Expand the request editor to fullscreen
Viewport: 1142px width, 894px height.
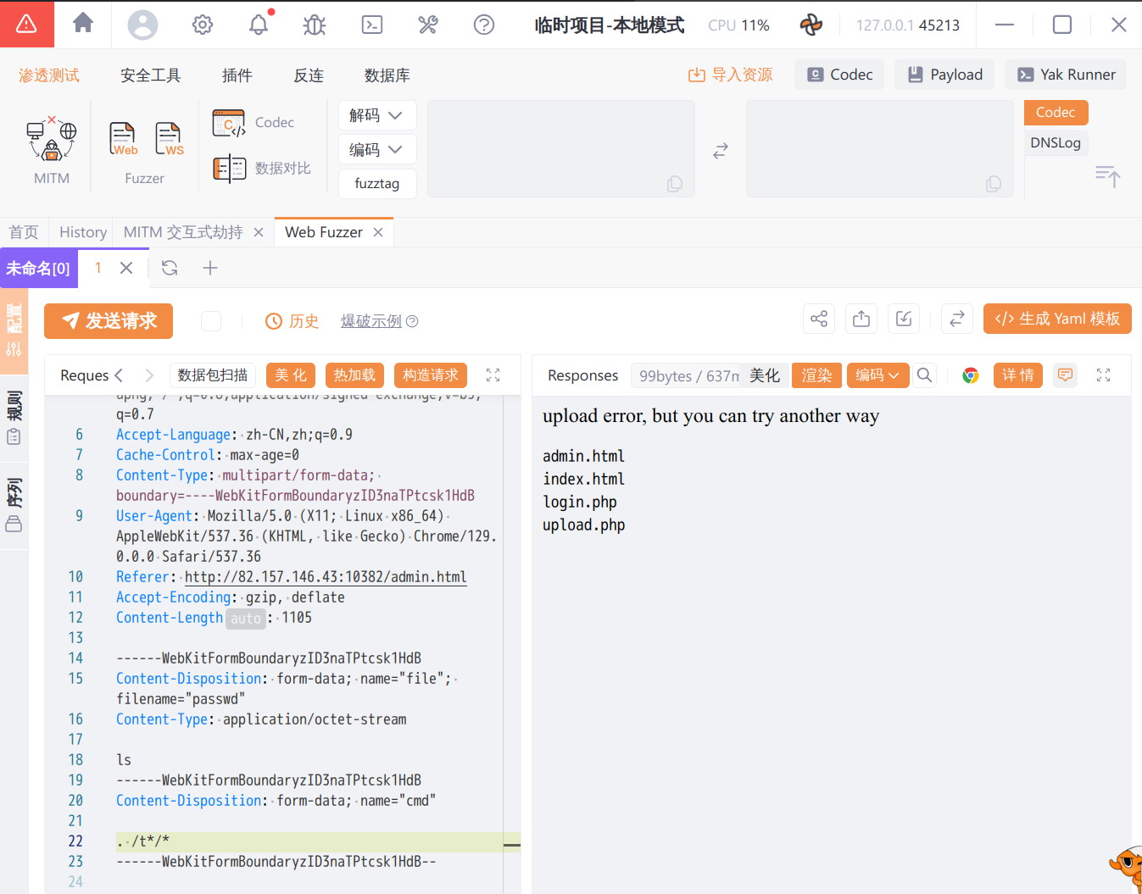coord(493,375)
